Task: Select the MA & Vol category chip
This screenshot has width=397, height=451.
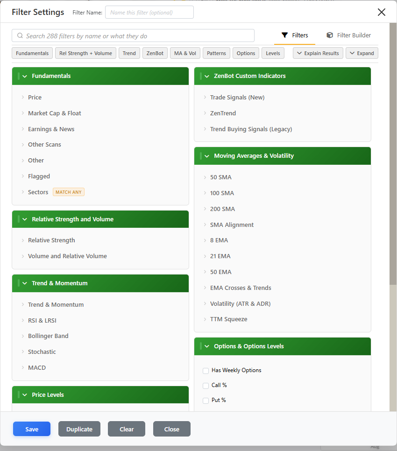Action: 185,53
